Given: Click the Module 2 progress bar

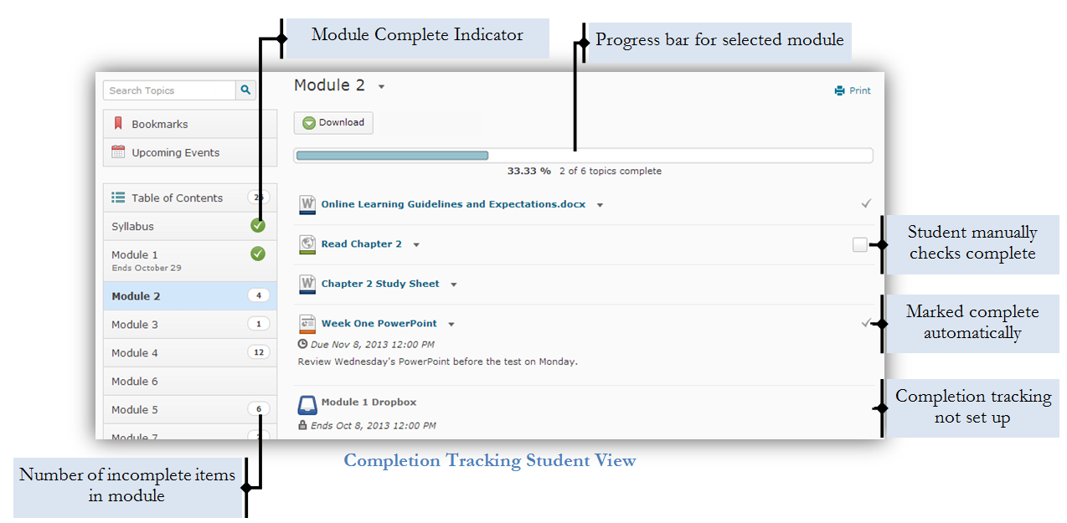Looking at the screenshot, I should click(583, 156).
